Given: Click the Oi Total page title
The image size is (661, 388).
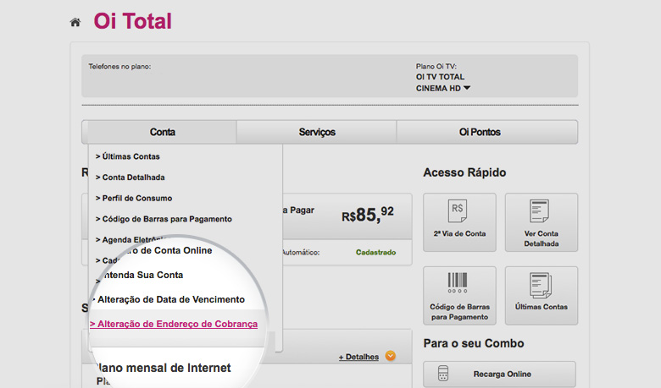Looking at the screenshot, I should click(133, 21).
